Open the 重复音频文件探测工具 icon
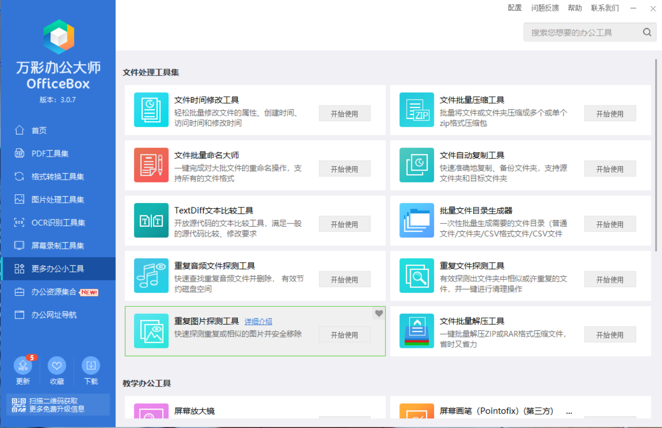Viewport: 662px width, 428px height. [151, 276]
